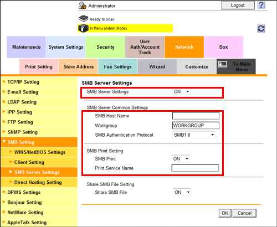Click the To Main Menu icon
This screenshot has height=227, width=277.
coord(222,64)
